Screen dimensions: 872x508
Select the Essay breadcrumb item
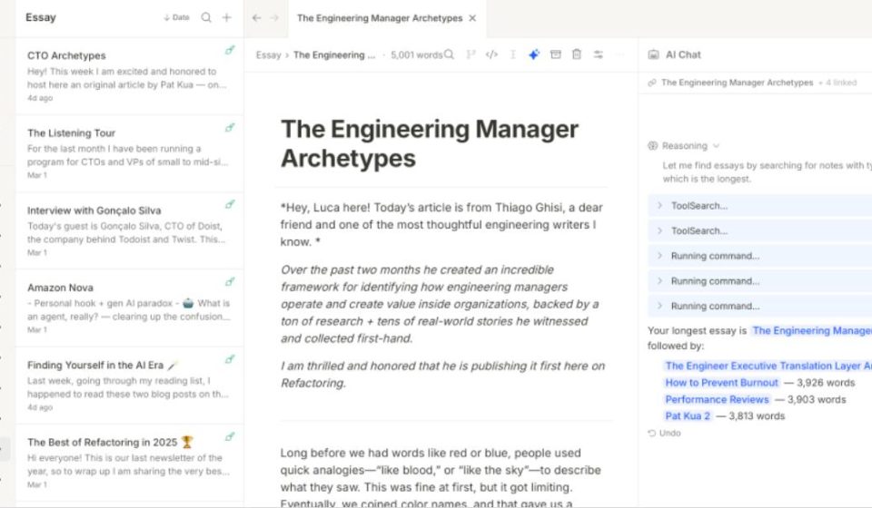[x=268, y=55]
